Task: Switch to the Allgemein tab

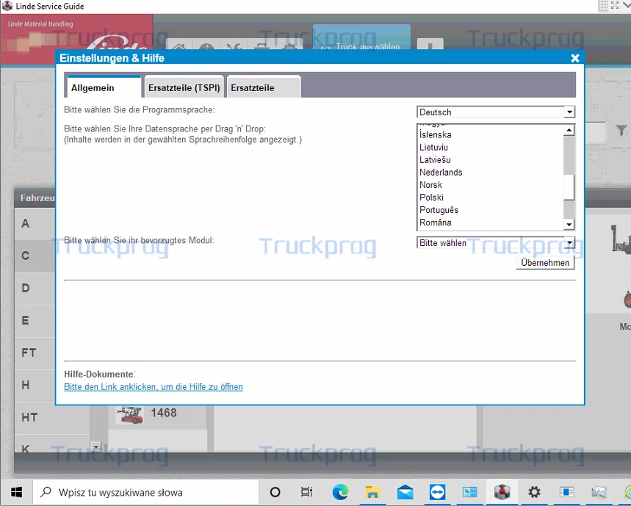Action: click(x=103, y=87)
